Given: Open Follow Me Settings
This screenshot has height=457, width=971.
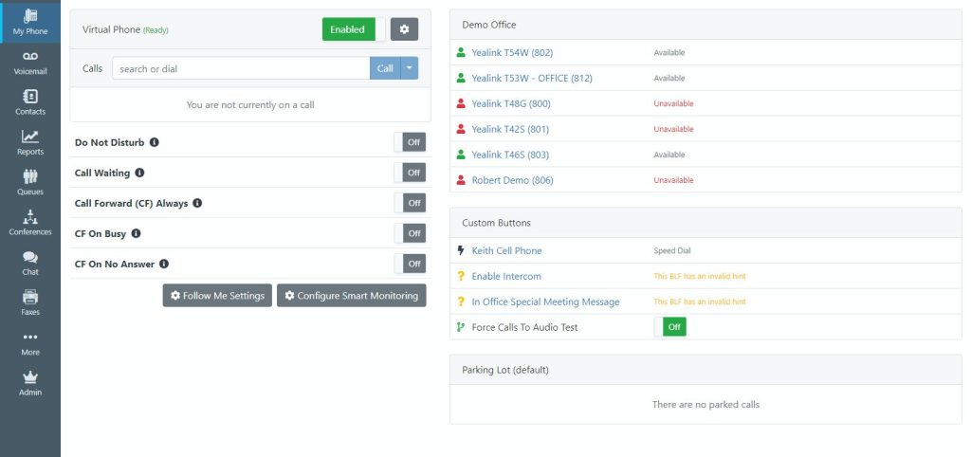Looking at the screenshot, I should pyautogui.click(x=217, y=296).
